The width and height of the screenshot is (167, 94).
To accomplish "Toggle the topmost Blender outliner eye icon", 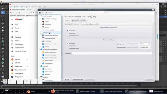I will click(x=165, y=11).
